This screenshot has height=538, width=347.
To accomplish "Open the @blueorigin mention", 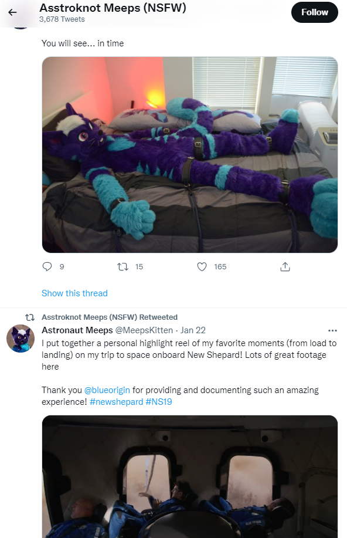I will coord(107,390).
